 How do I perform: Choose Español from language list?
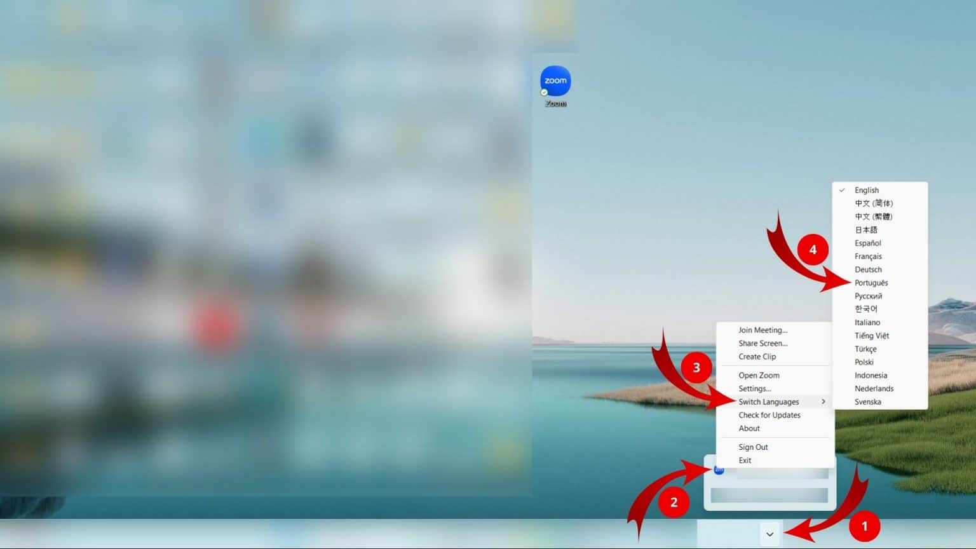867,243
